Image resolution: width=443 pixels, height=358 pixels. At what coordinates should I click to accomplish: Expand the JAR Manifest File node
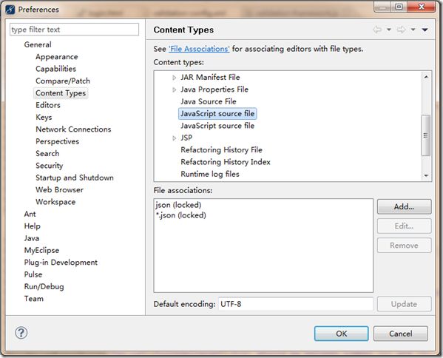175,78
